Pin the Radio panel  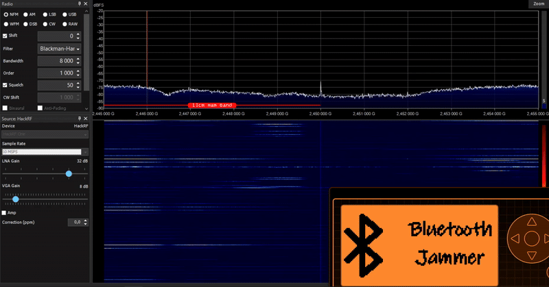(x=80, y=3)
